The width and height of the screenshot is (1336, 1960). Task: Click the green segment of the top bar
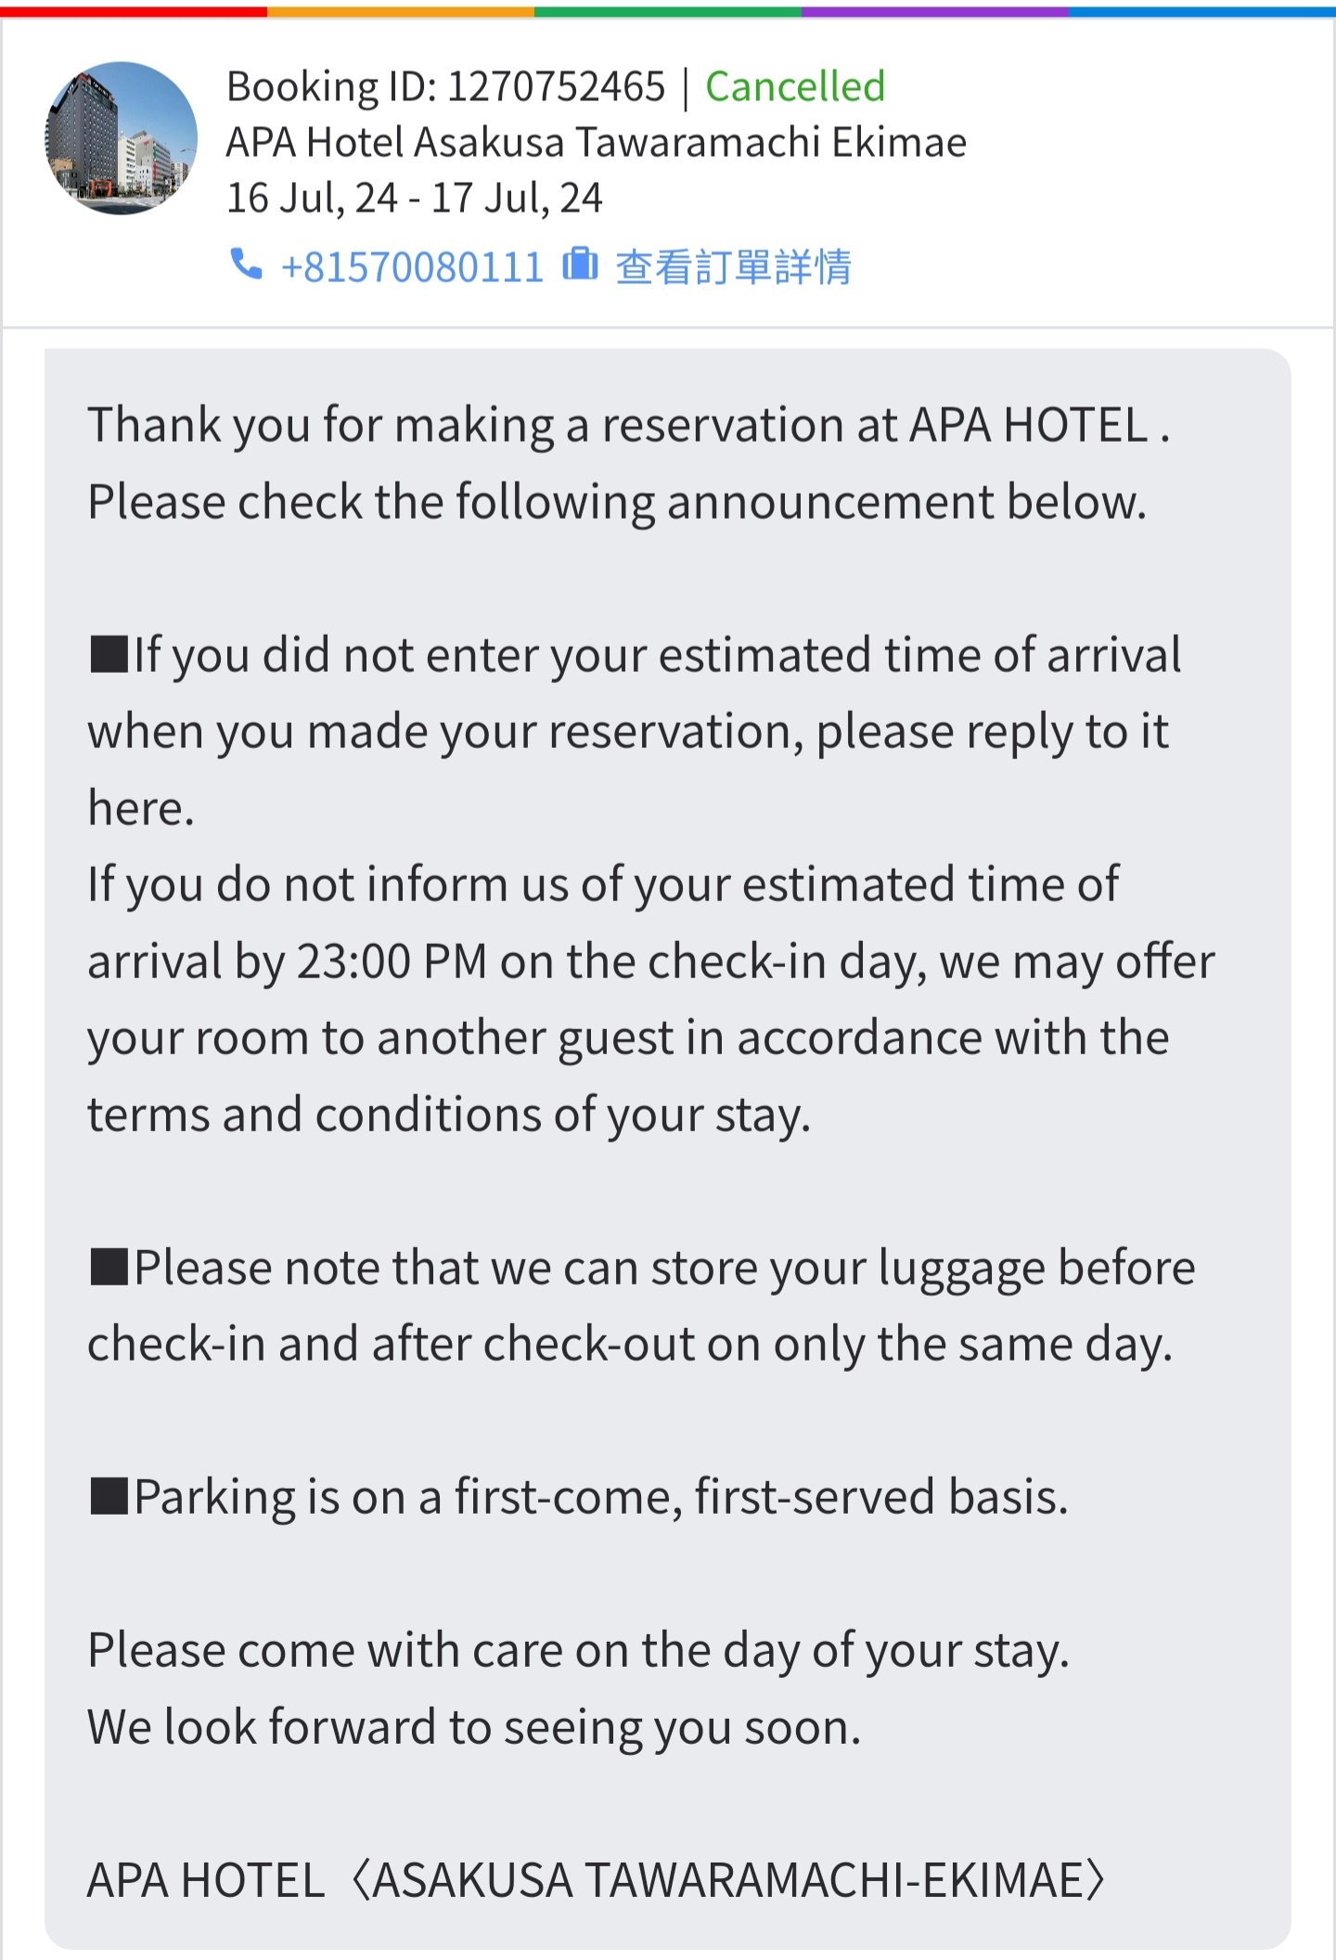(x=668, y=11)
